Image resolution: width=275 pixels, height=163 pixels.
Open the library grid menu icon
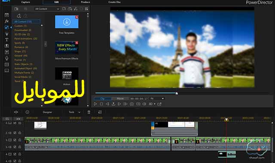pyautogui.click(x=86, y=9)
